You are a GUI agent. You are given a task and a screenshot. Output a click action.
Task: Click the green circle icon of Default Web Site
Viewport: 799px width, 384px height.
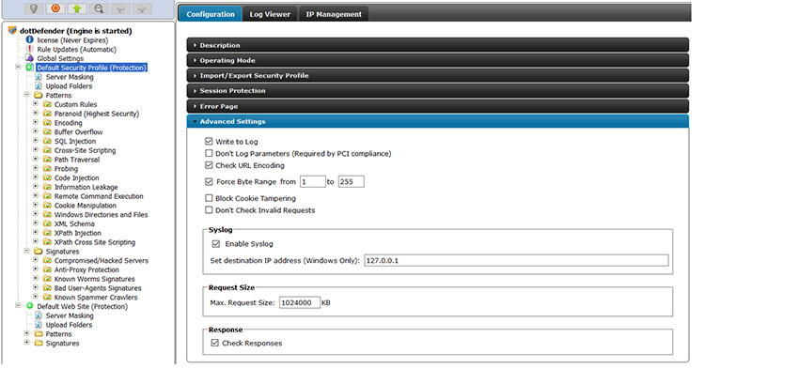pos(29,306)
